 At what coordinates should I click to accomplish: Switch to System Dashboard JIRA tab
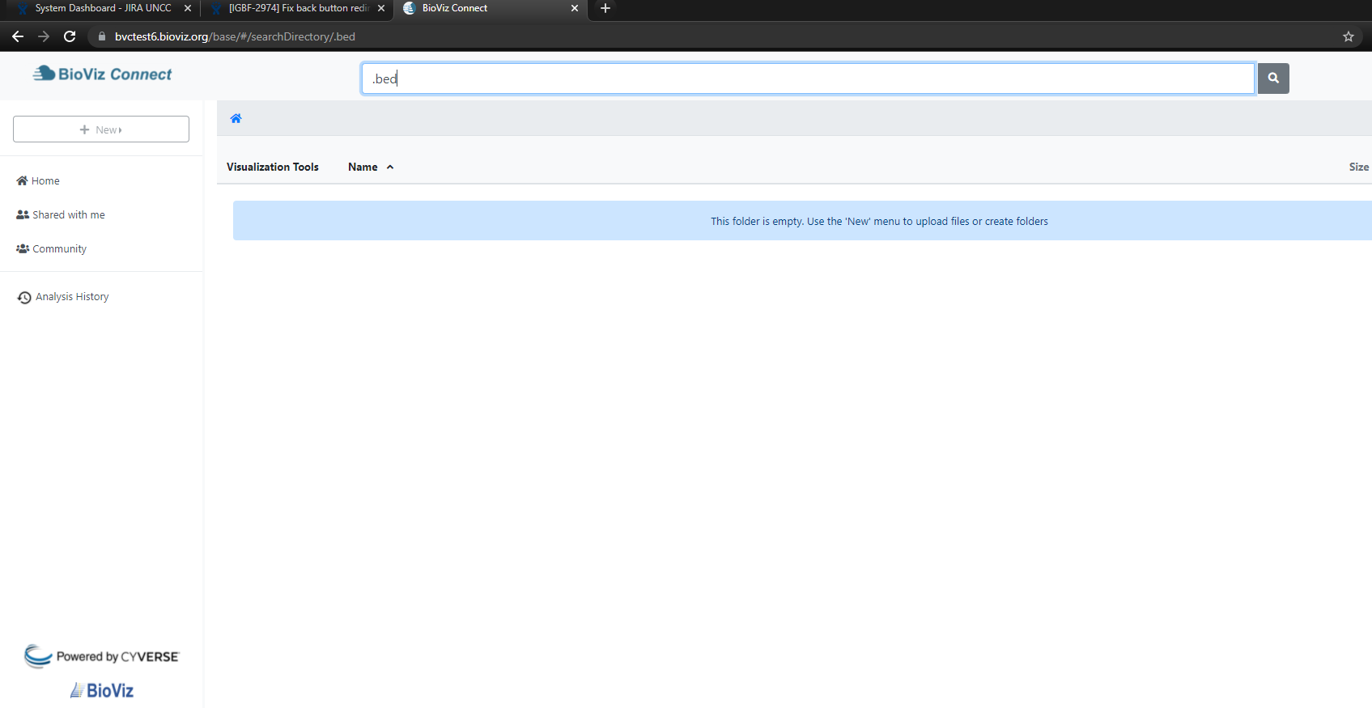point(102,8)
